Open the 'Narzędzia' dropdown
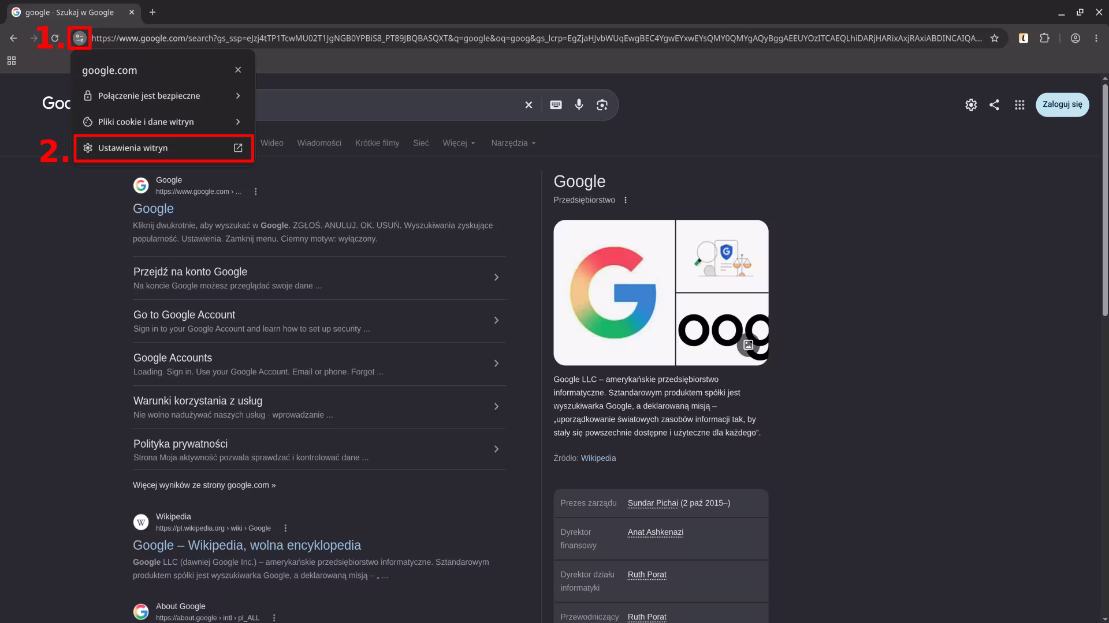 (513, 143)
